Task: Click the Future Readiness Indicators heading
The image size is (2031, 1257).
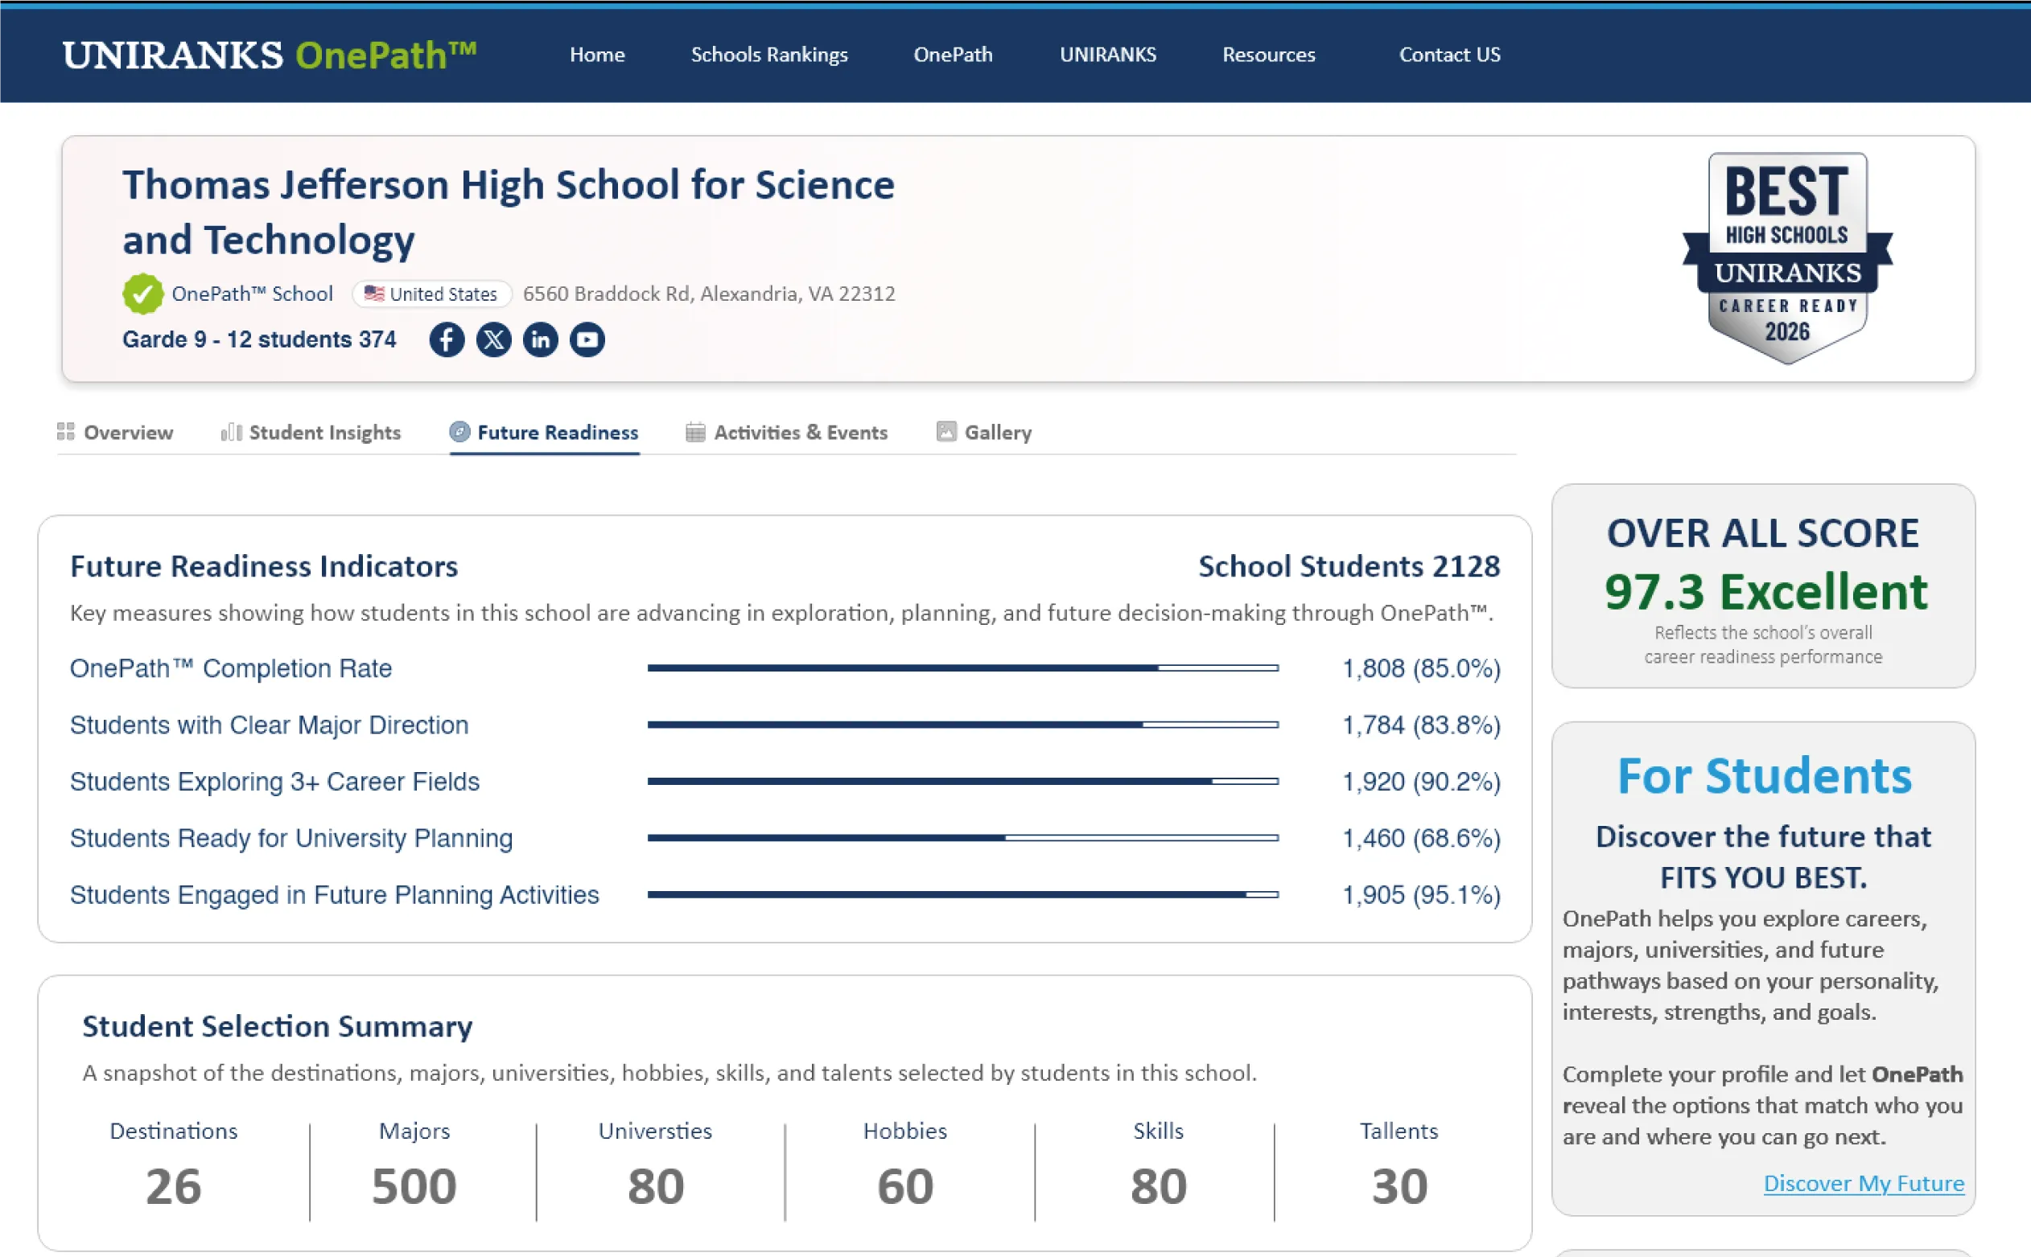Action: click(264, 566)
